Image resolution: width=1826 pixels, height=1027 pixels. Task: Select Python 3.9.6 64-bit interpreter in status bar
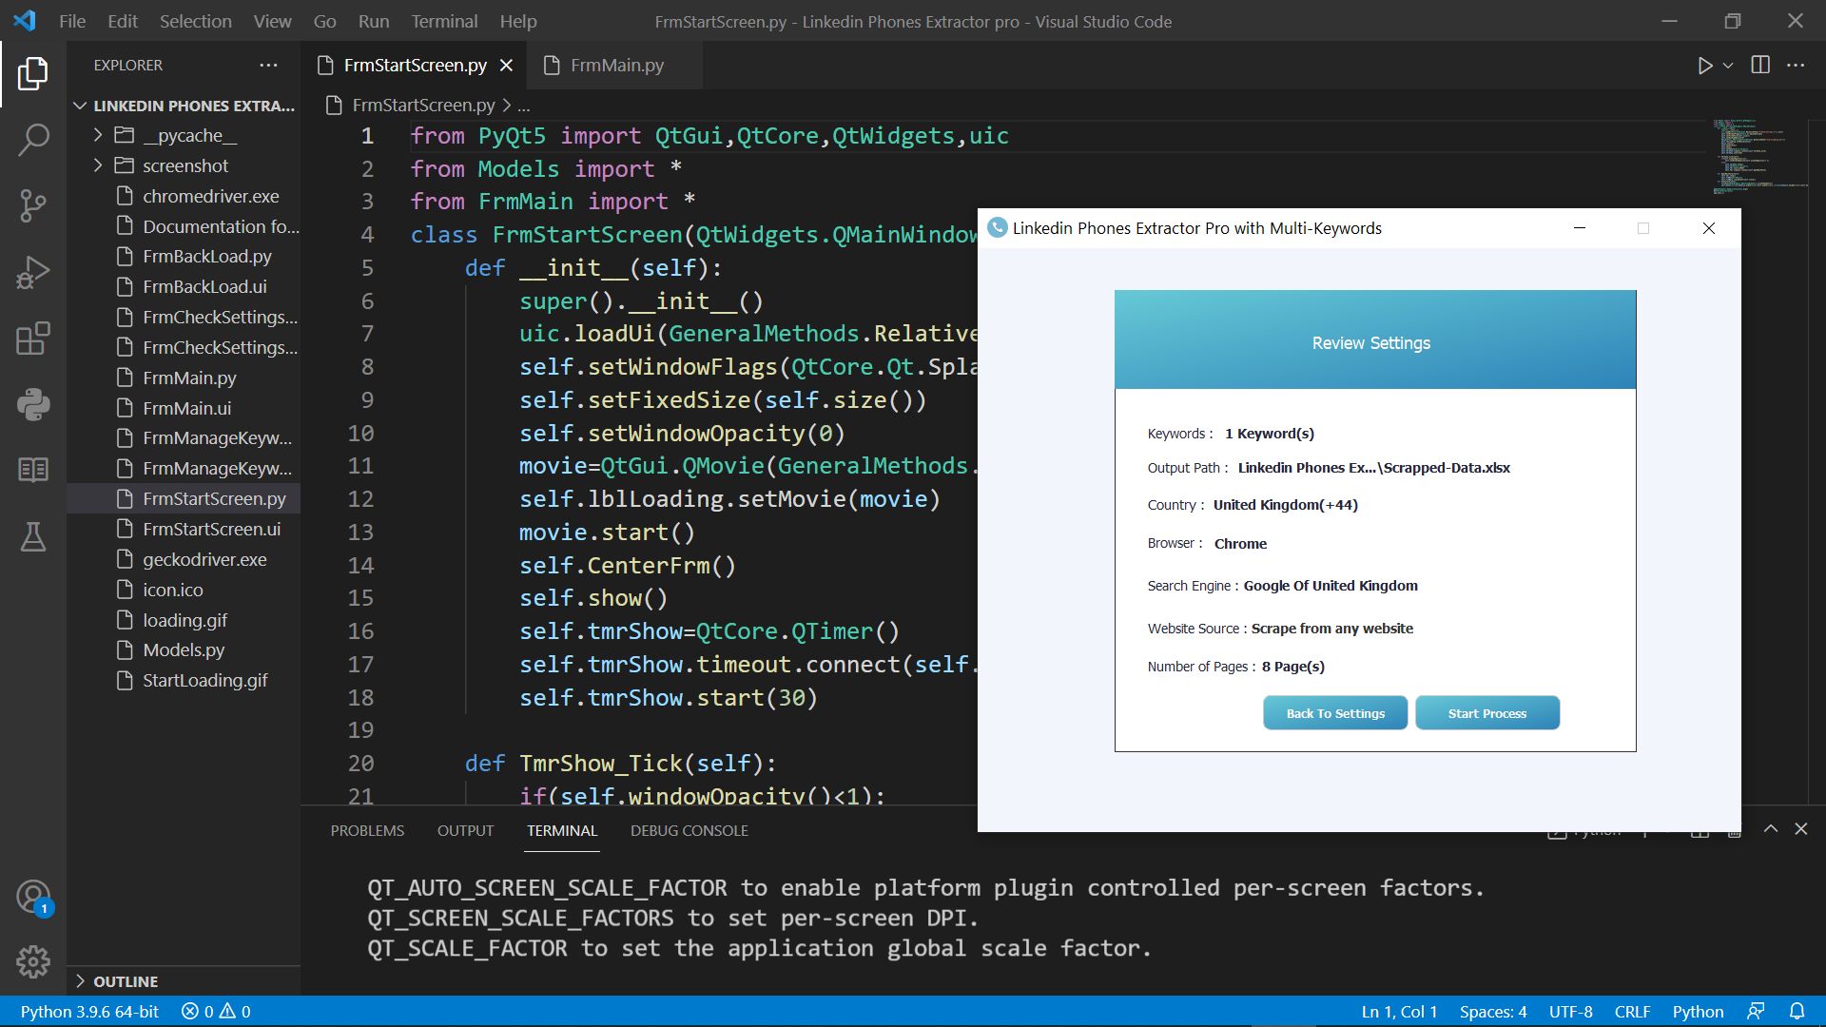point(89,1012)
